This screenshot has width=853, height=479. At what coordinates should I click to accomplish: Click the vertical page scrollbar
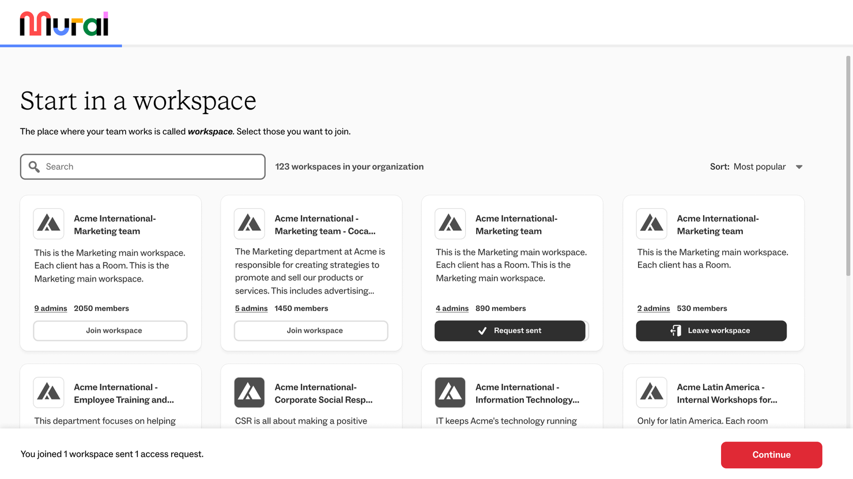coord(848,166)
